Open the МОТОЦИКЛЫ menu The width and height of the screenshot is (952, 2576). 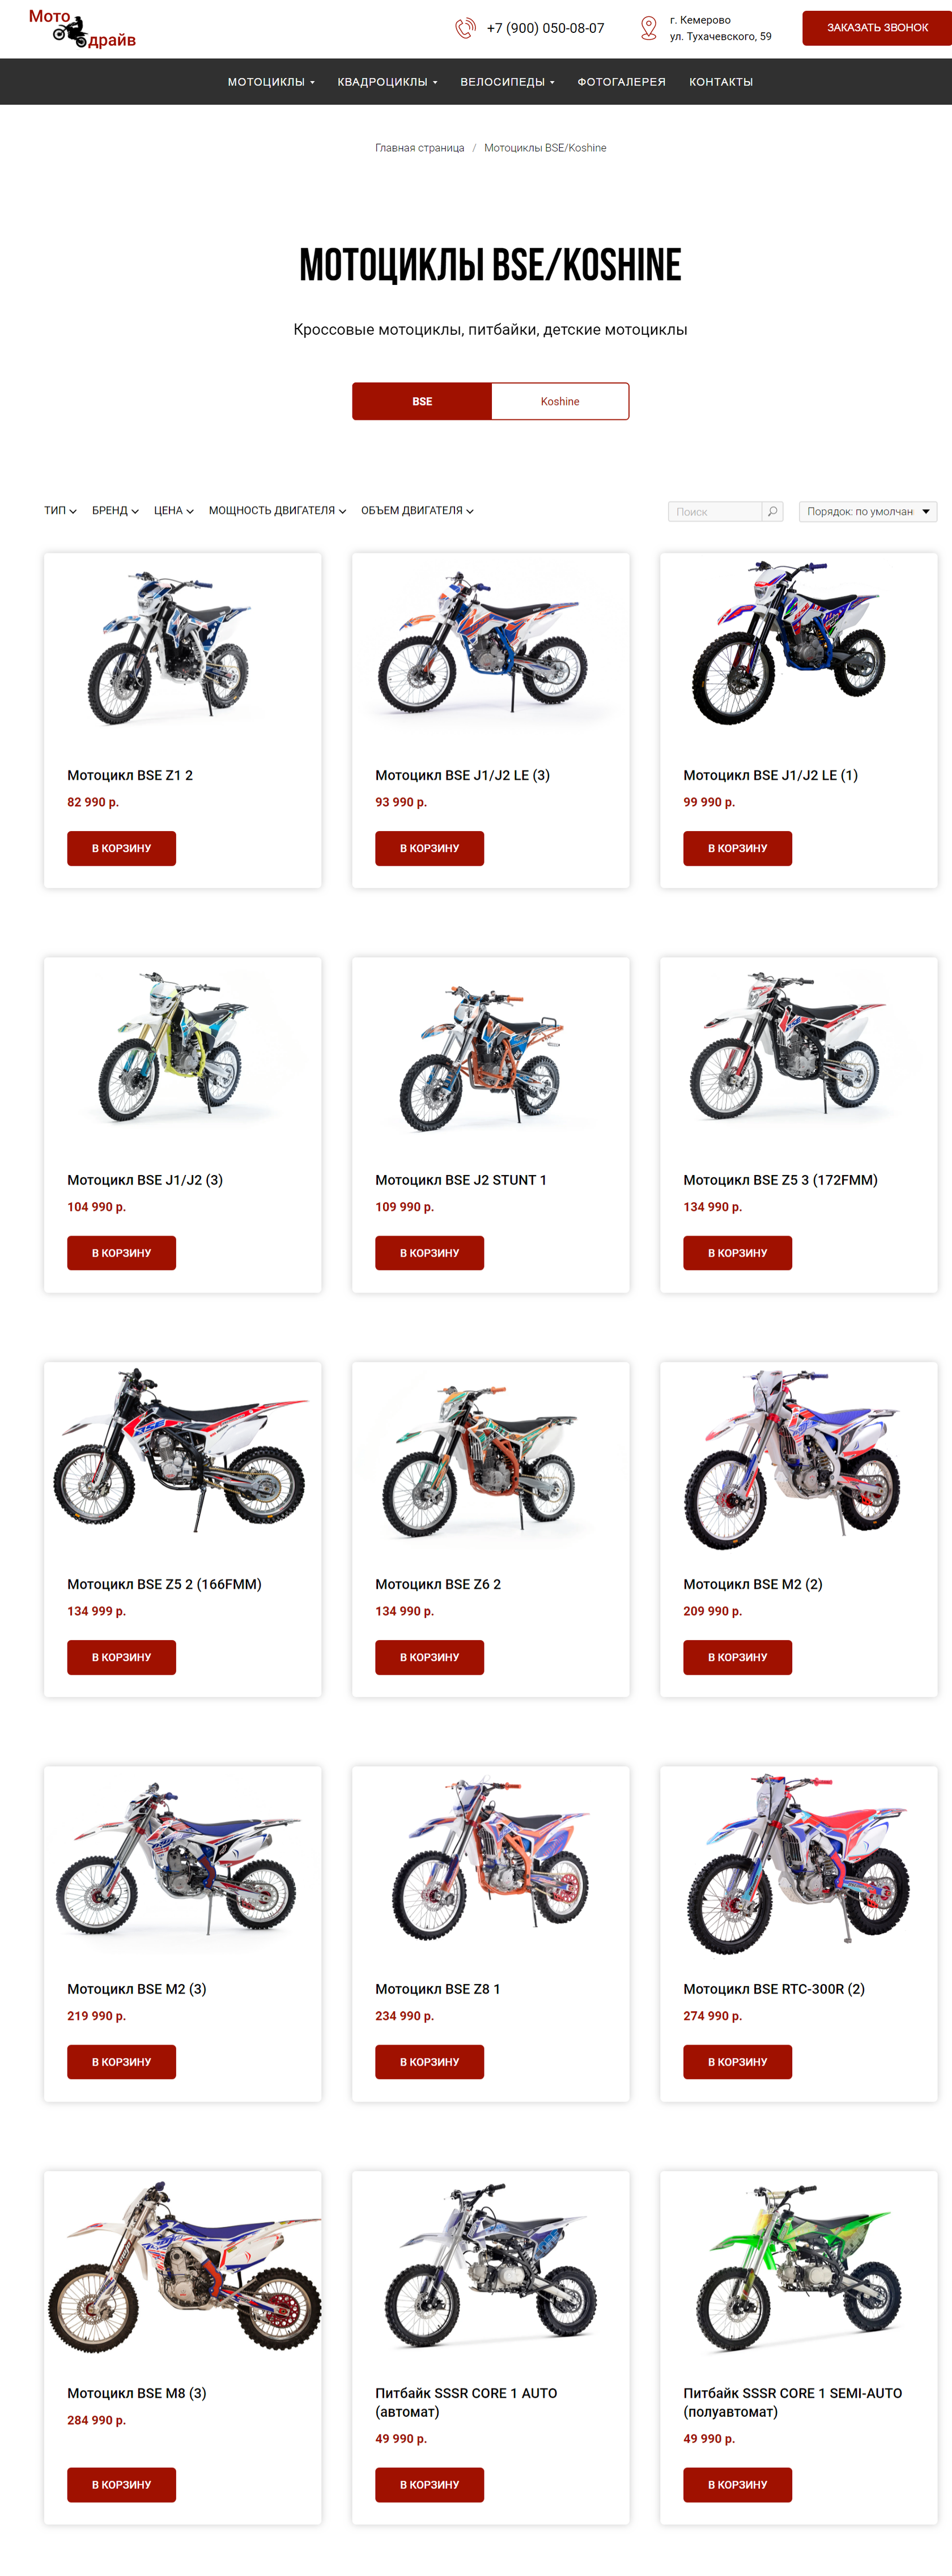click(271, 82)
